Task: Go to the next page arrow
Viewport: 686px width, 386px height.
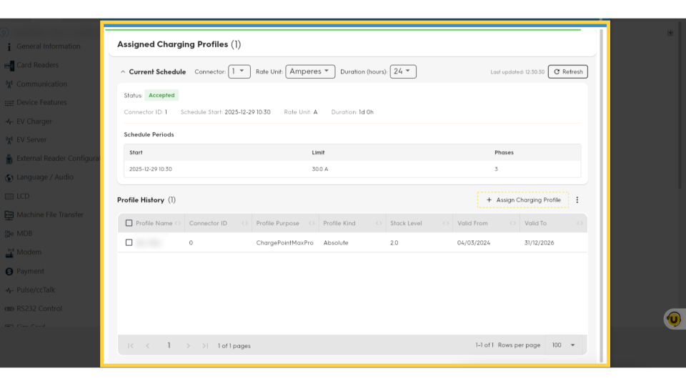Action: coord(188,346)
